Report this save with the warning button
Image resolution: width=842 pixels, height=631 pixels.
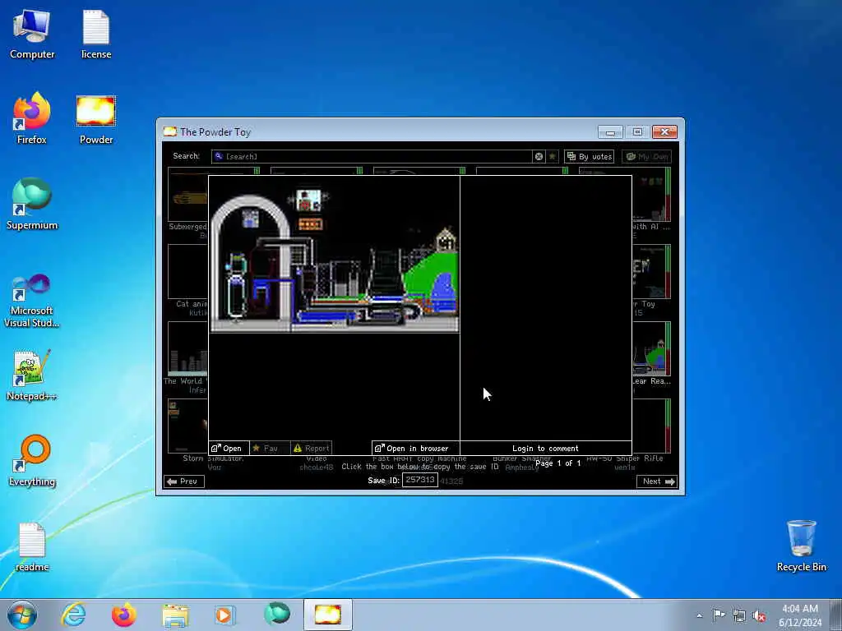click(311, 448)
